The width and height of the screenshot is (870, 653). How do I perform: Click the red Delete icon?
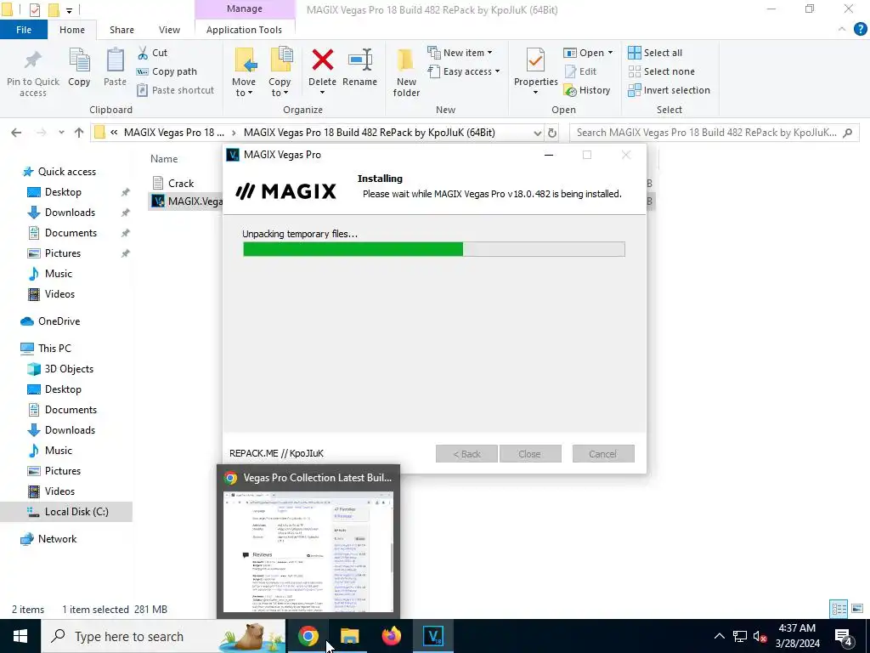(322, 60)
